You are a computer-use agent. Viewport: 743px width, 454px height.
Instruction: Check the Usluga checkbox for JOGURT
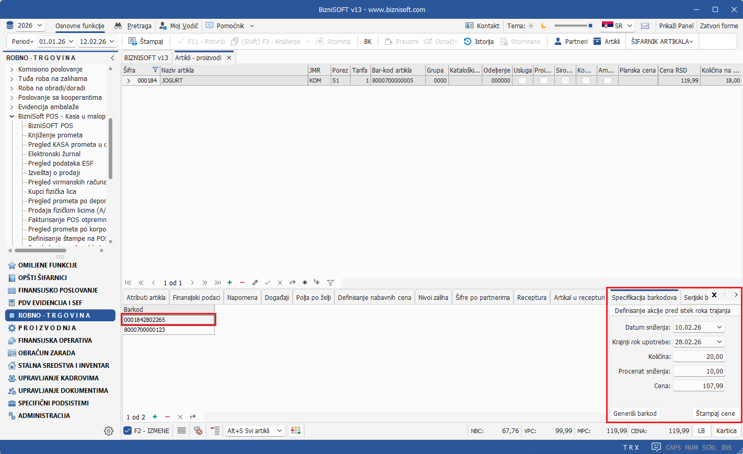pyautogui.click(x=523, y=80)
